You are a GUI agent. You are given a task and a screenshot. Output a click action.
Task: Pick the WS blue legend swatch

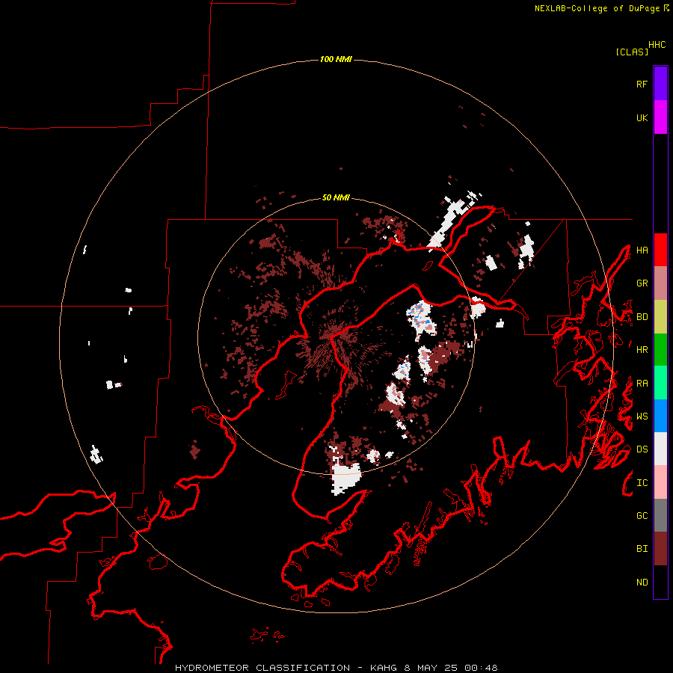tap(660, 416)
